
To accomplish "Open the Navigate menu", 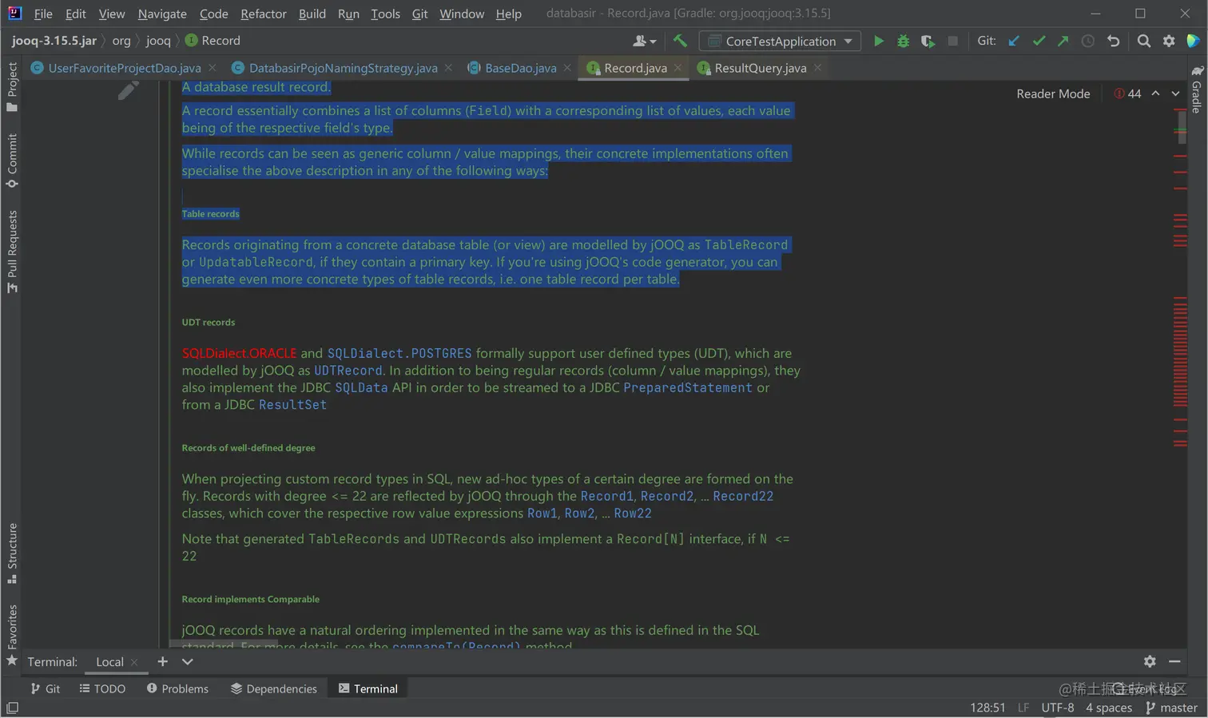I will [x=162, y=14].
